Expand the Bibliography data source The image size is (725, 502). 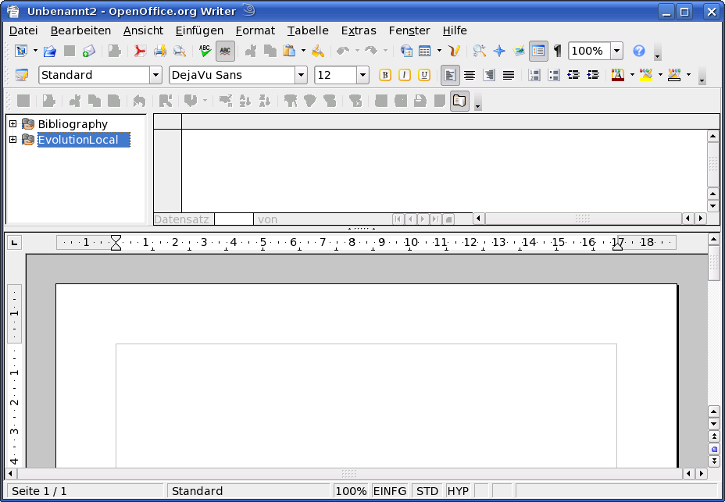tap(12, 124)
